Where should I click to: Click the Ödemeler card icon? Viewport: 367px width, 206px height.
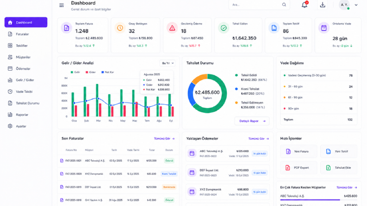(10, 68)
